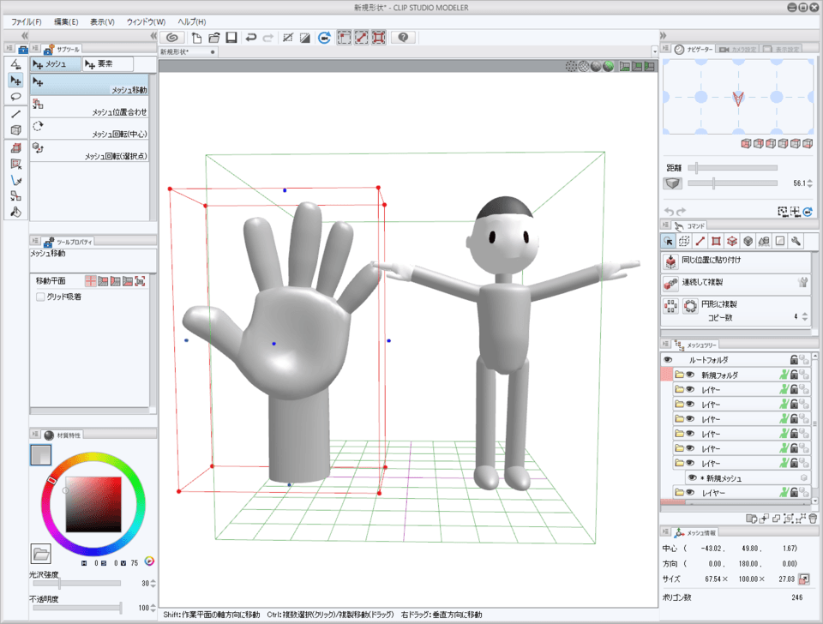Click the navigator camera preview grid
The height and width of the screenshot is (624, 823).
pos(738,97)
